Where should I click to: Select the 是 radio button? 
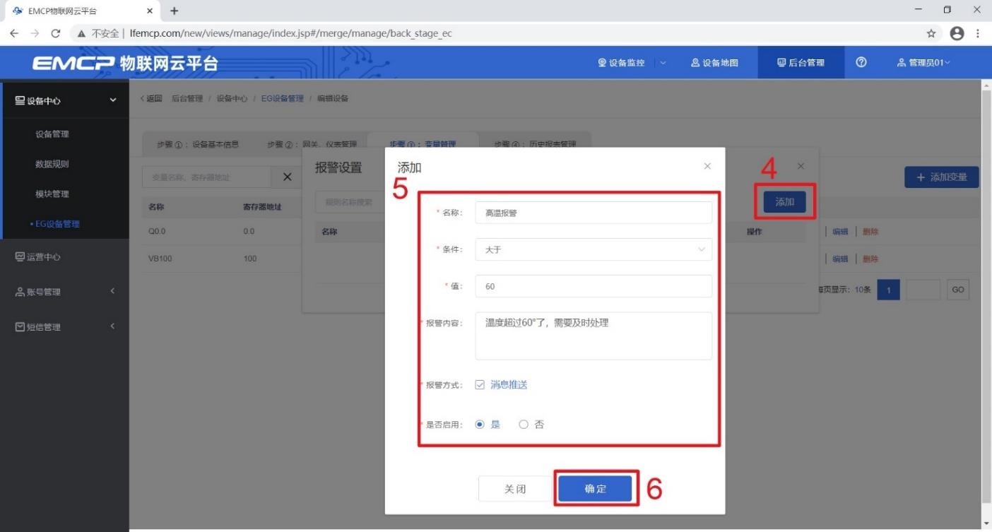pyautogui.click(x=480, y=425)
